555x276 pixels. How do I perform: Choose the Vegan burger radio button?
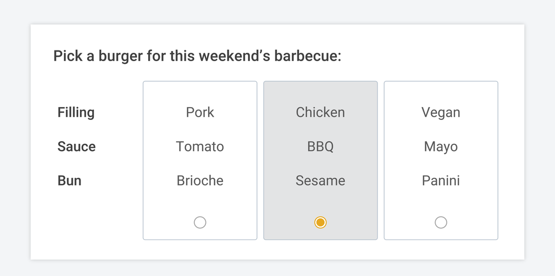click(x=441, y=223)
